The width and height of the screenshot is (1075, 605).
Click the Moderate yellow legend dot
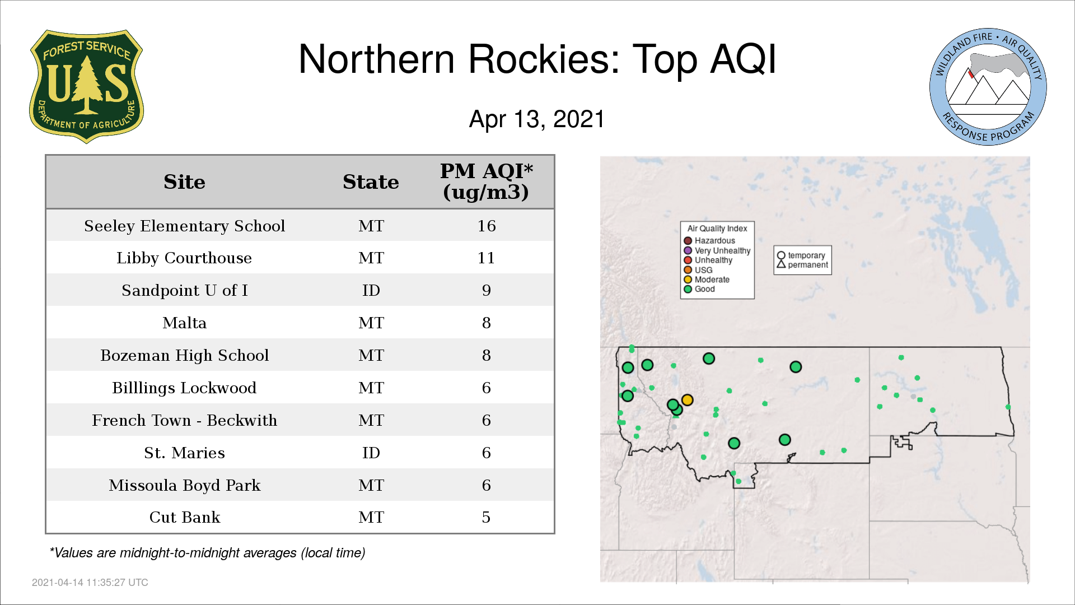(688, 280)
